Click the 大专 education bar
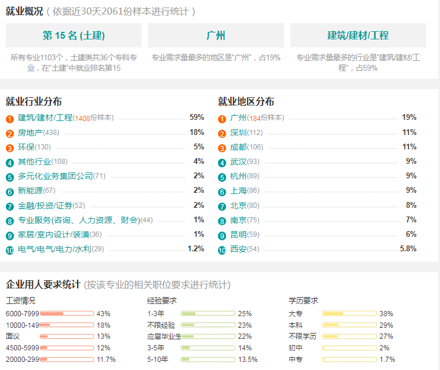This screenshot has width=440, height=370. pos(350,313)
